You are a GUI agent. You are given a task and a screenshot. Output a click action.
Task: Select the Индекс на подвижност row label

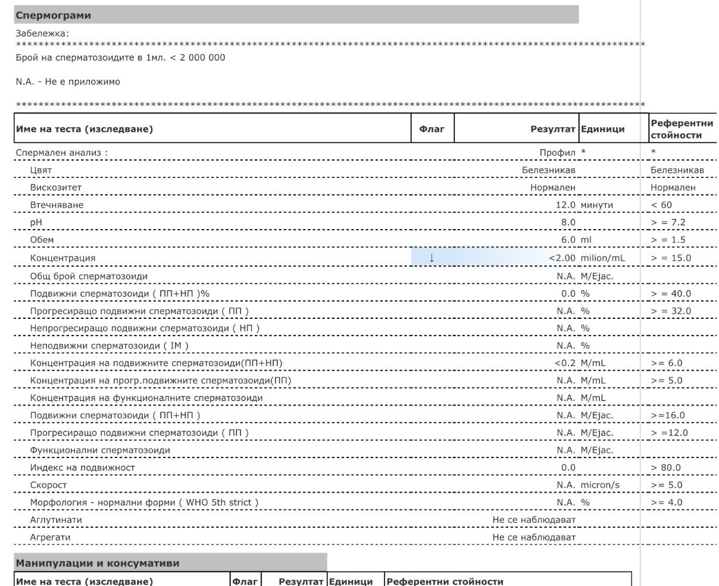tap(83, 468)
